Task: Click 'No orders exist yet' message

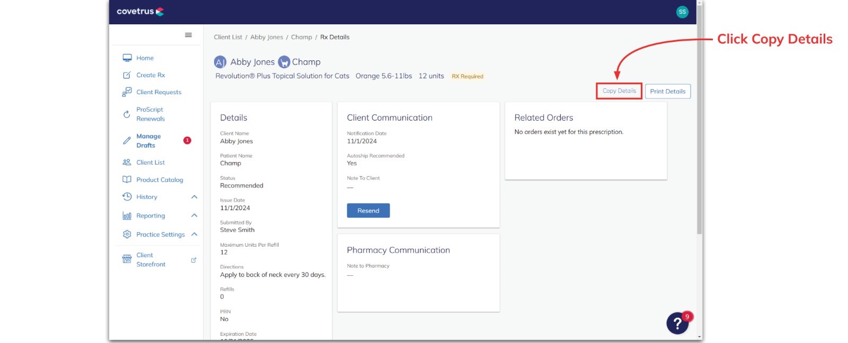Action: tap(569, 132)
